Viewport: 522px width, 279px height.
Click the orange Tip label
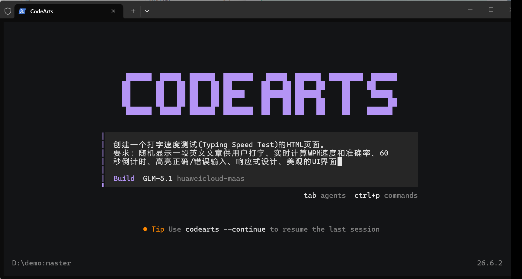click(x=158, y=229)
